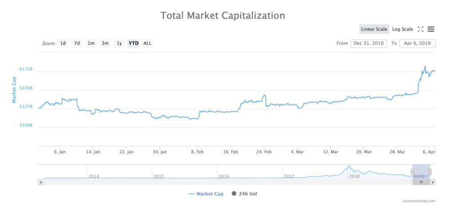Show ALL time range
Screen dimensions: 455x211
tap(148, 43)
